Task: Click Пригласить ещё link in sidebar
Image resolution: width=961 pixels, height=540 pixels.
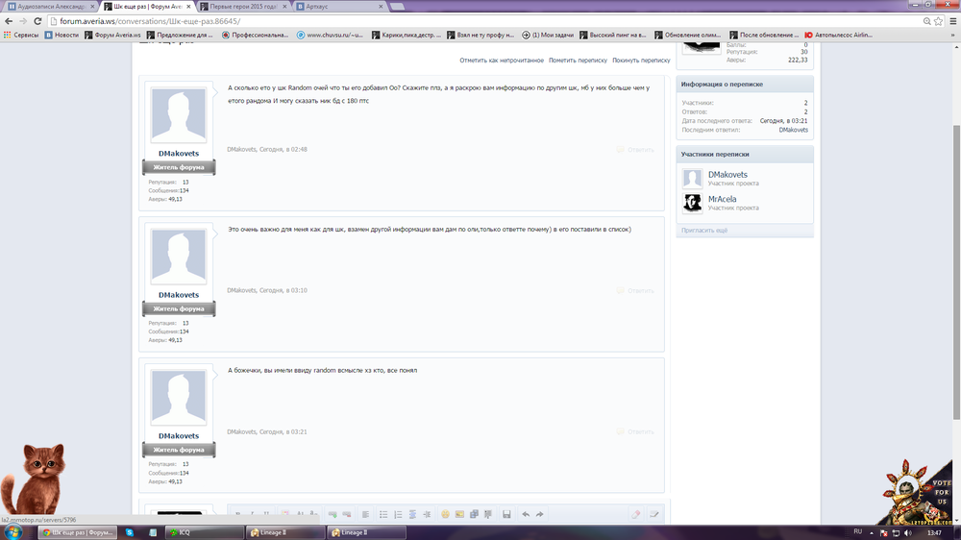Action: tap(704, 231)
